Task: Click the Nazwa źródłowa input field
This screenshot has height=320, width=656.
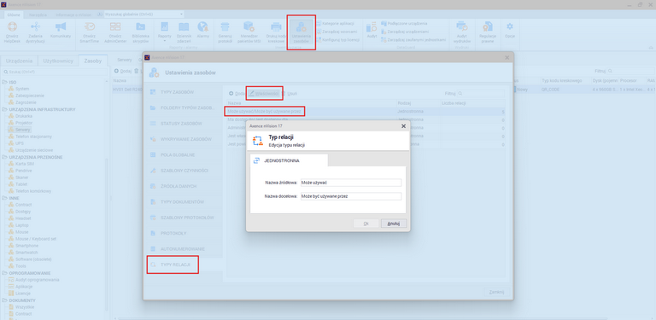Action: click(x=350, y=183)
